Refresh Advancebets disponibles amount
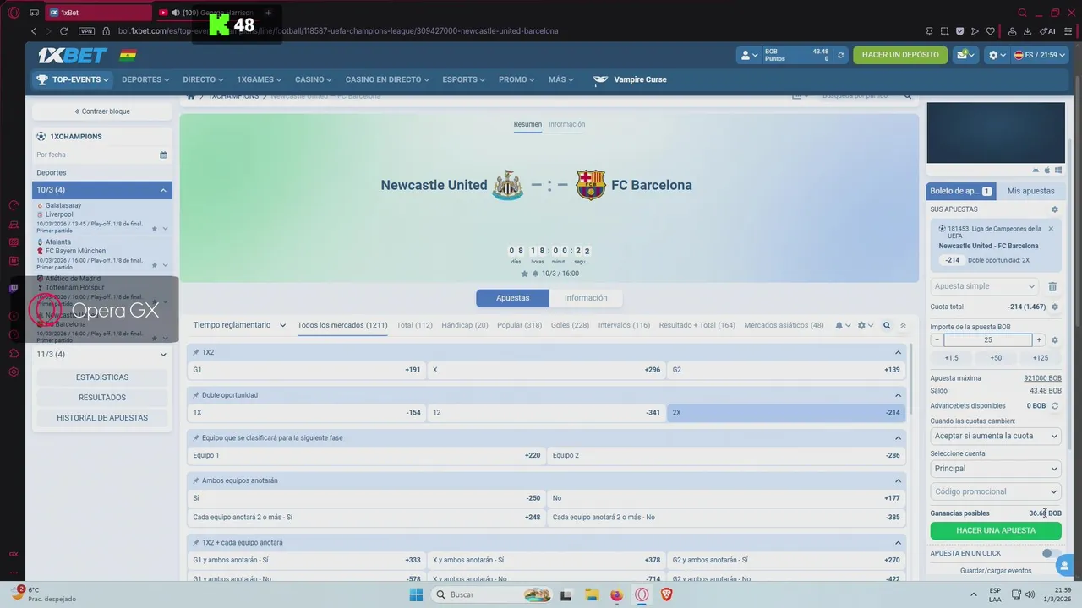Image resolution: width=1082 pixels, height=608 pixels. [1054, 406]
